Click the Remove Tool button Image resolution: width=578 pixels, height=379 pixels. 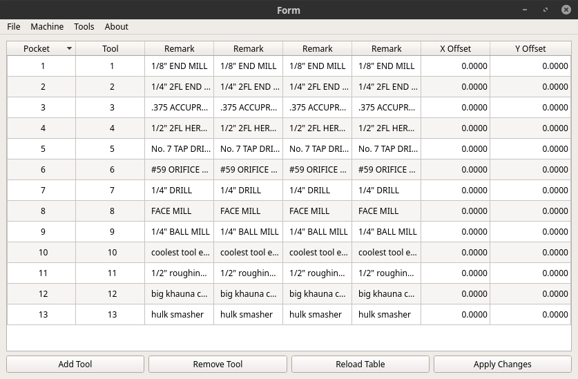point(218,365)
